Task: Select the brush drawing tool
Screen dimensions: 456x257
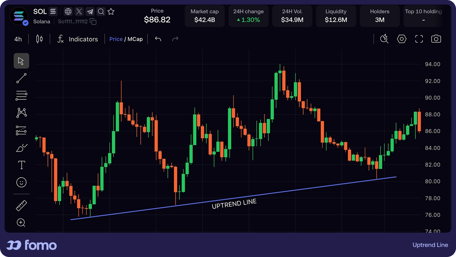Action: (22, 148)
